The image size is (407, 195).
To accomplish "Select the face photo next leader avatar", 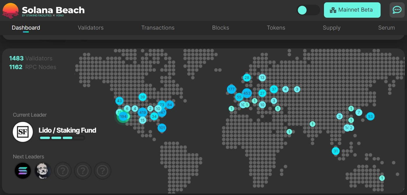I will tap(43, 171).
